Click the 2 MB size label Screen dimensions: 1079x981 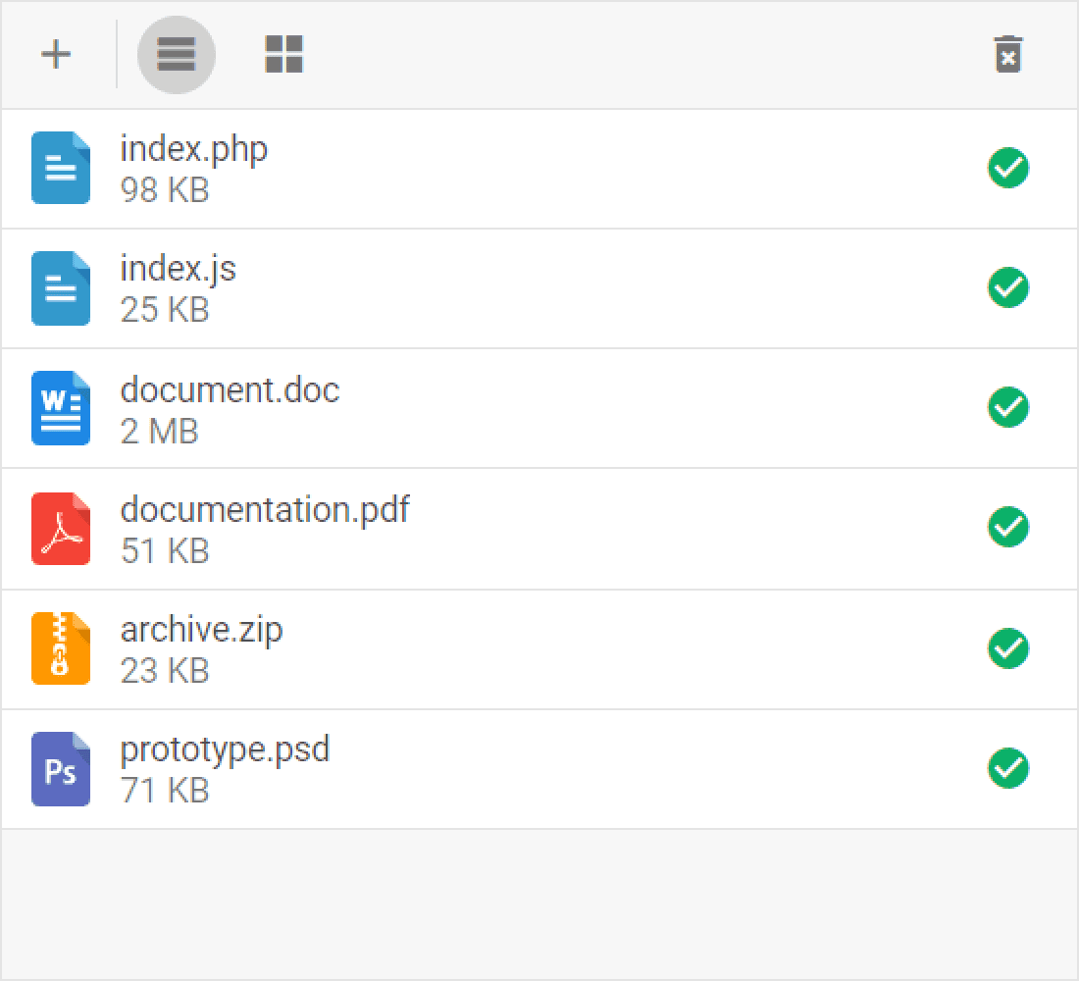[159, 431]
